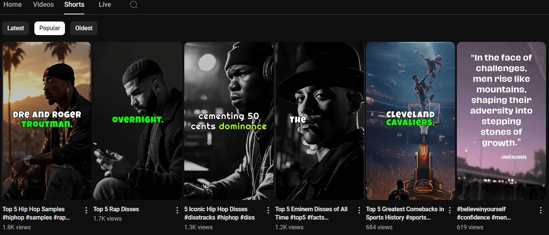The image size is (549, 235).
Task: Switch to the Home tab
Action: pyautogui.click(x=12, y=5)
